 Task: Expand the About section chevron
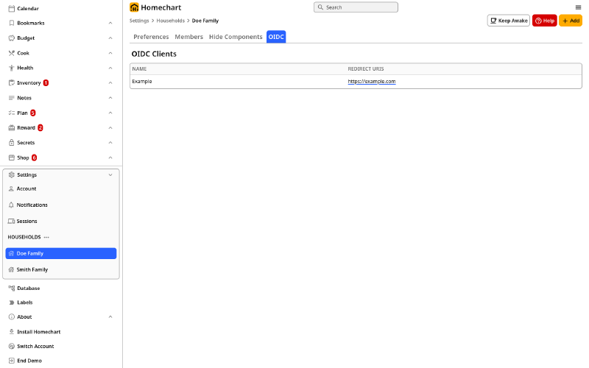pyautogui.click(x=110, y=317)
